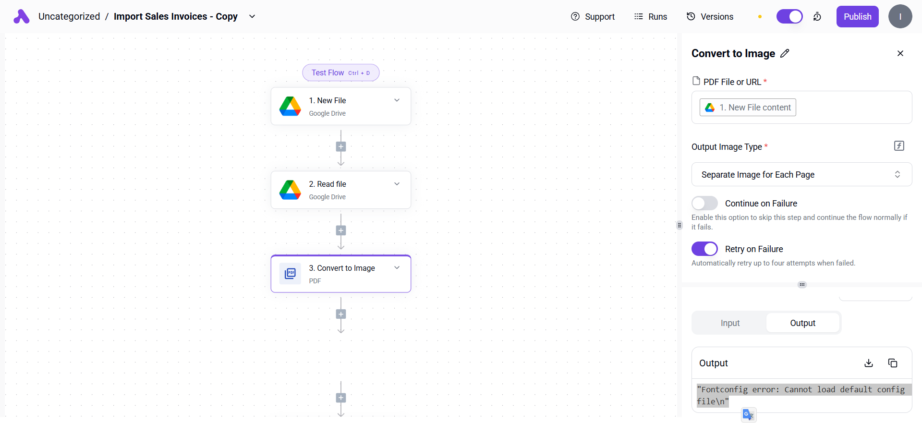The height and width of the screenshot is (423, 922).
Task: Download the step output
Action: click(x=869, y=363)
